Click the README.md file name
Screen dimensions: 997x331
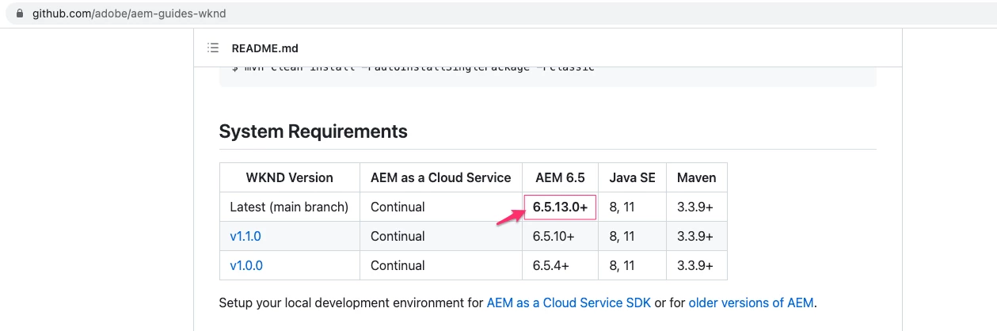click(x=264, y=48)
